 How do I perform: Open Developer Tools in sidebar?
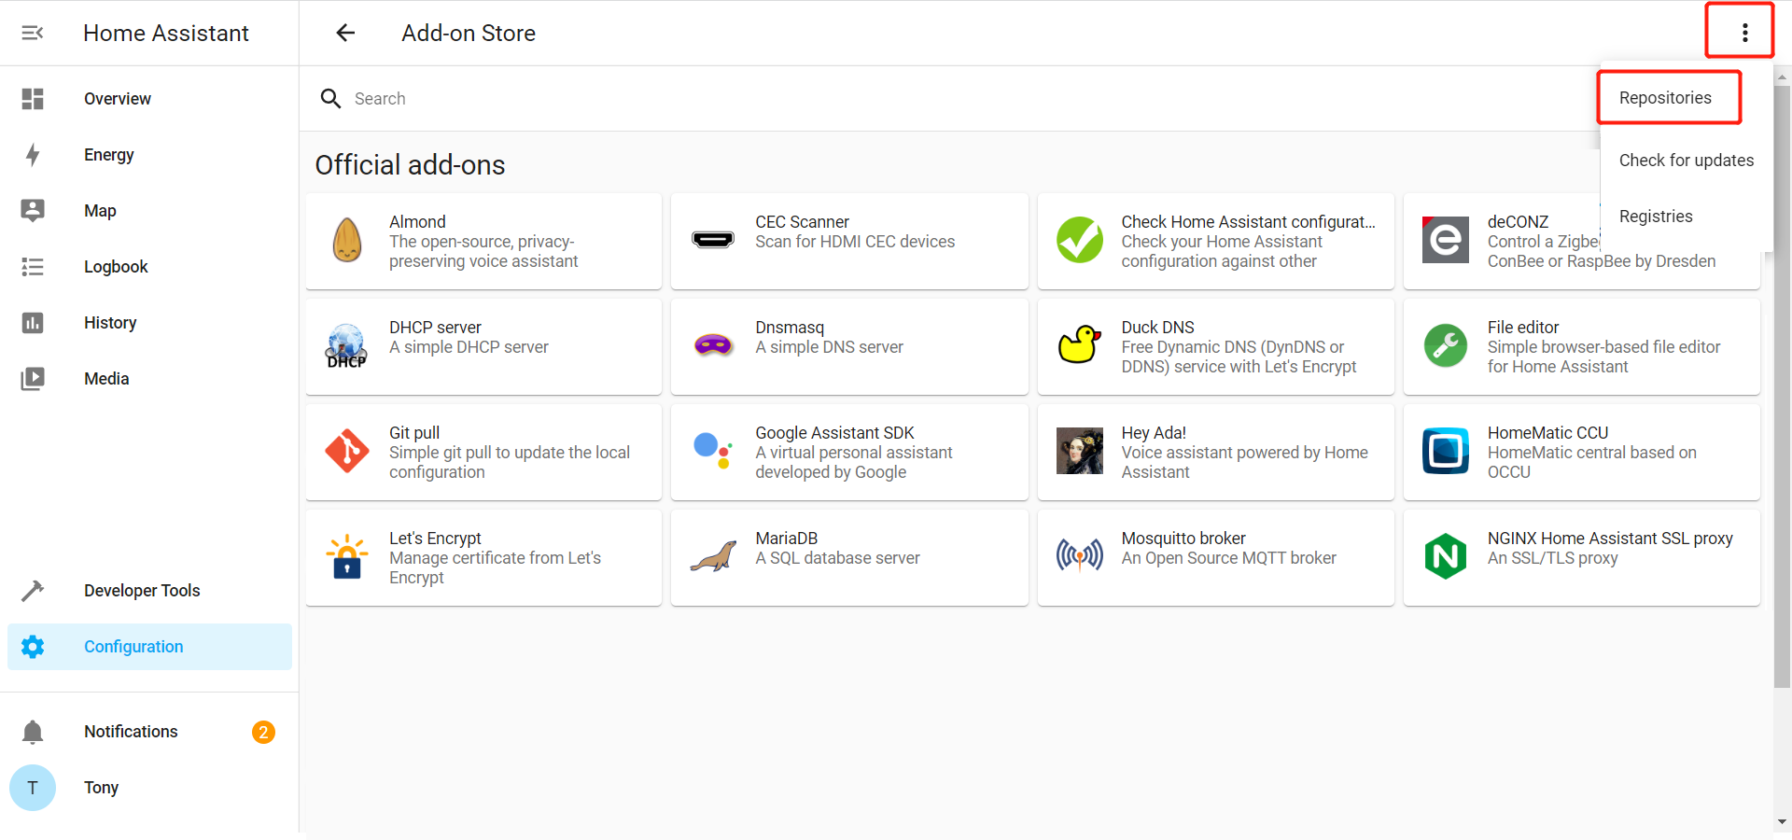[x=149, y=590]
